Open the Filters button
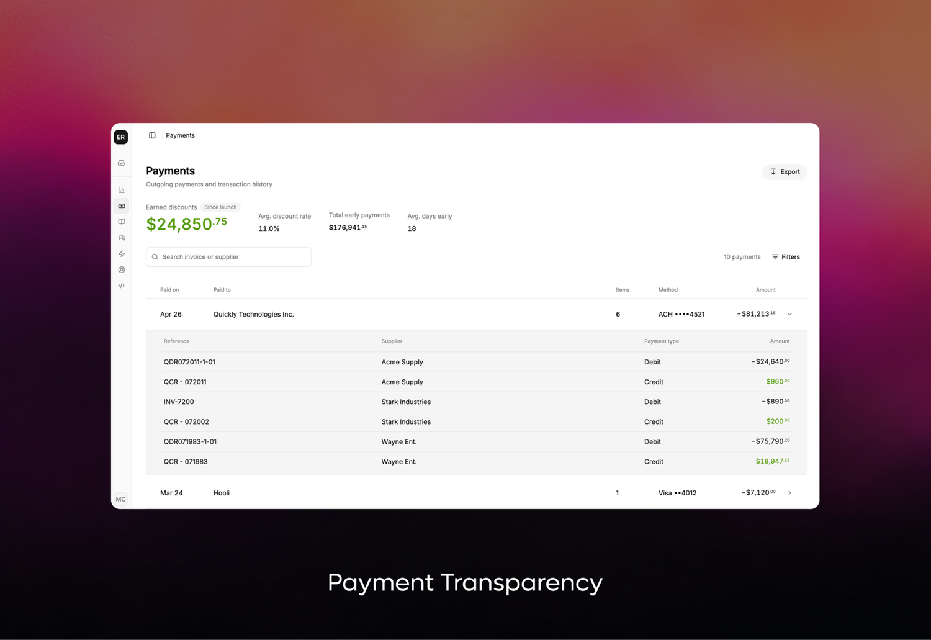The height and width of the screenshot is (640, 931). click(786, 257)
